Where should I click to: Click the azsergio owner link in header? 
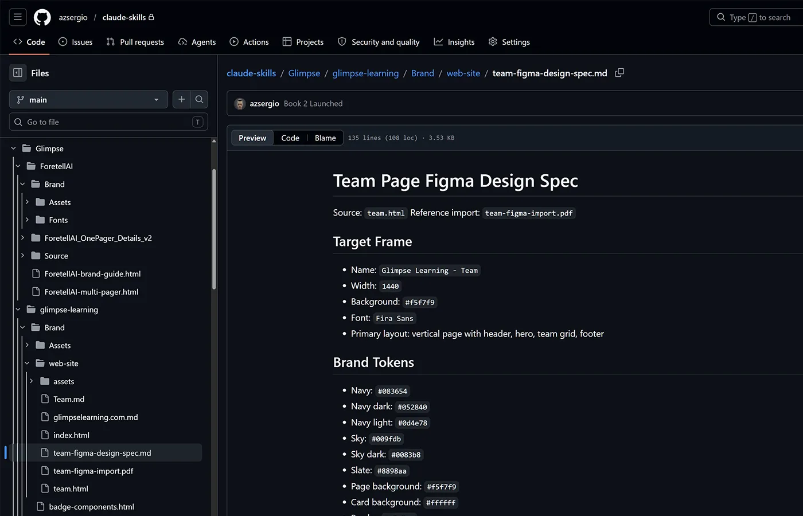(x=73, y=17)
